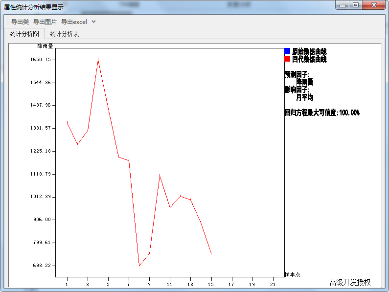Select the 原始数据曲线 legend label

pos(309,51)
